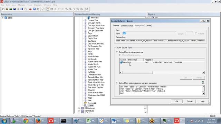Expand the D3 Products logical table
Screen dimensions: 221x124
coord(79,111)
